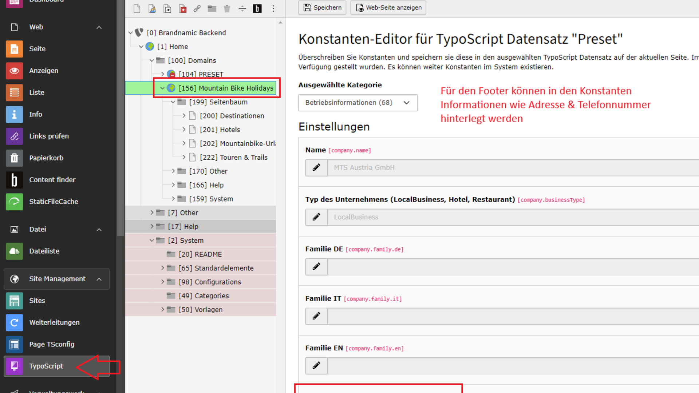Open the Betriebsinformationen category dropdown
The width and height of the screenshot is (699, 393).
tap(358, 103)
